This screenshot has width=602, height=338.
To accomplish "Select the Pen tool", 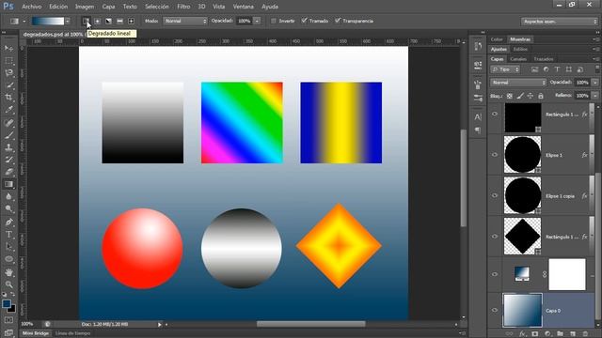I will click(8, 222).
